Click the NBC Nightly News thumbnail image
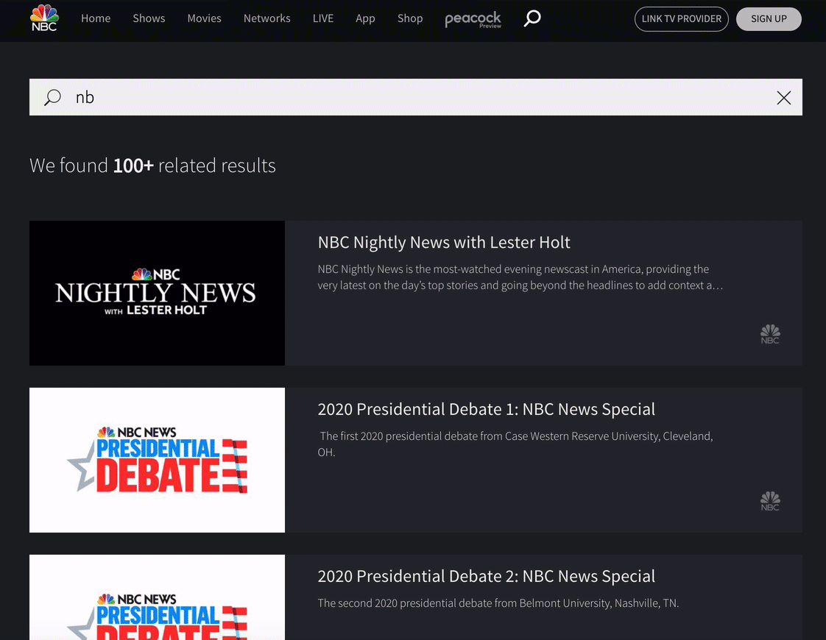The height and width of the screenshot is (640, 826). point(157,294)
